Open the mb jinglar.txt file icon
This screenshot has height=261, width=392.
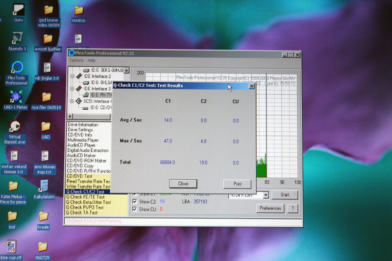(47, 68)
